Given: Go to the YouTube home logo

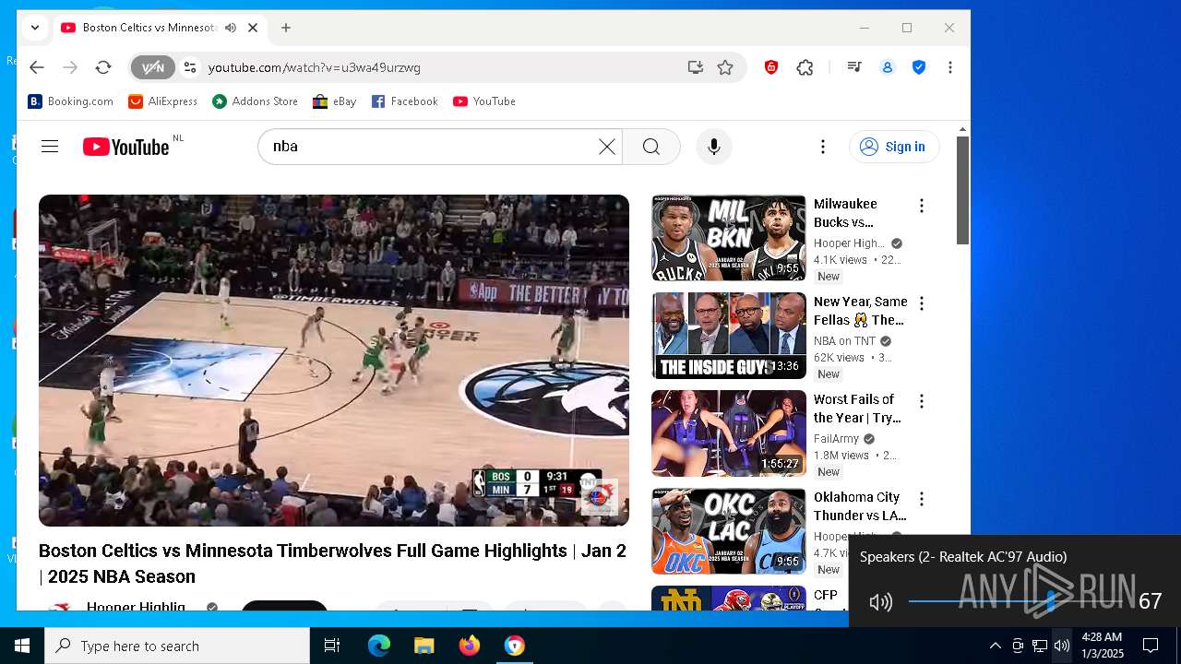Looking at the screenshot, I should click(x=126, y=147).
